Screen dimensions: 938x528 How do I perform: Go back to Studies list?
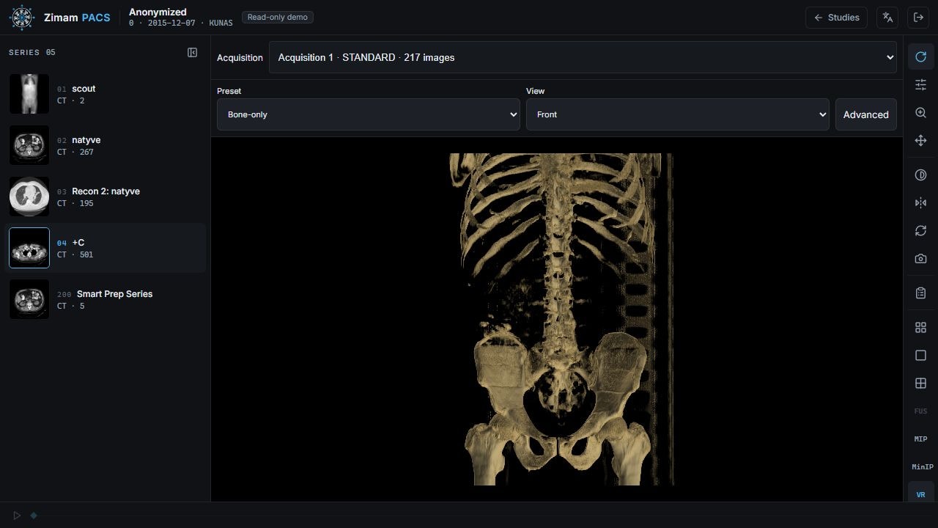[x=836, y=18]
